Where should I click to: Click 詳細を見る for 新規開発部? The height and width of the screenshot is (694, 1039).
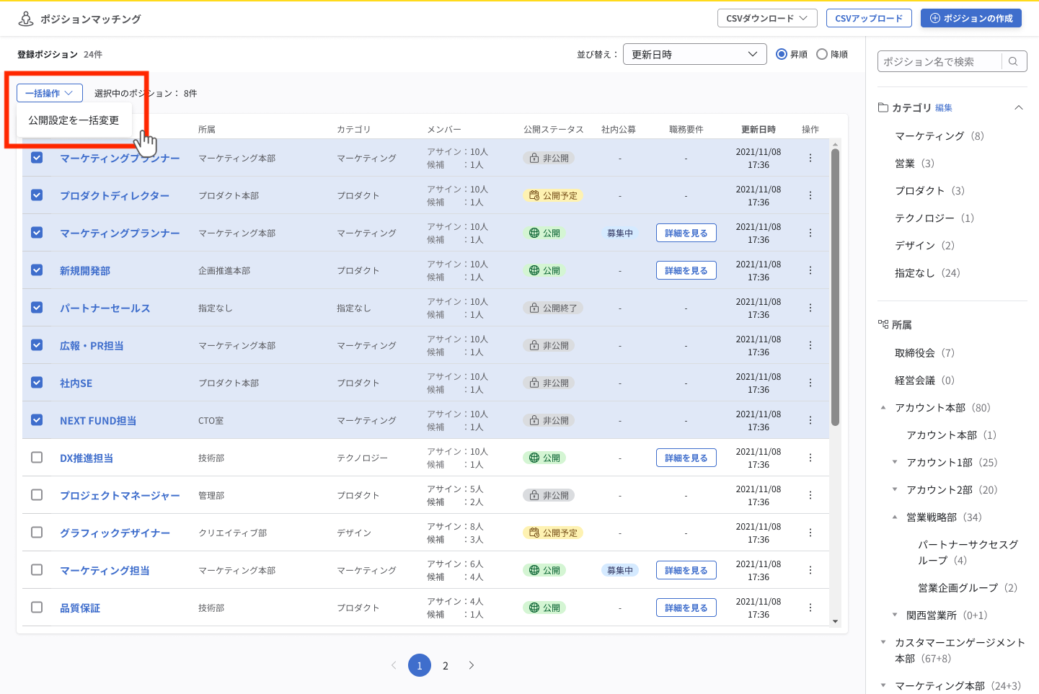click(x=686, y=270)
